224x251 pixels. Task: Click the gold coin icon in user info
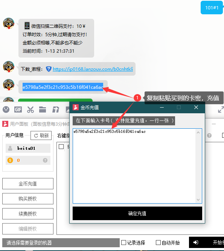point(10,160)
